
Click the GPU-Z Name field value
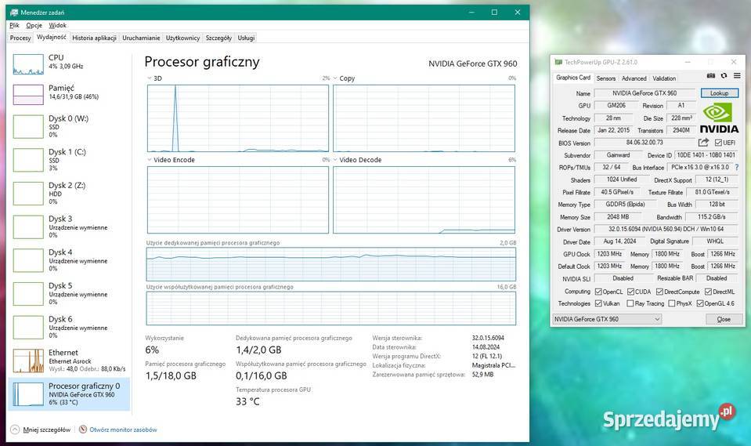[x=644, y=93]
